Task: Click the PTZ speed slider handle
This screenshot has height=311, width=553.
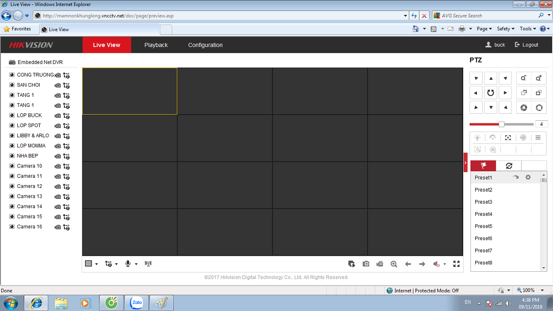Action: pyautogui.click(x=501, y=124)
